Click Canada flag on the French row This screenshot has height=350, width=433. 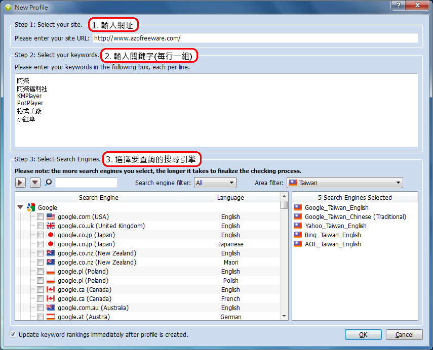point(51,298)
